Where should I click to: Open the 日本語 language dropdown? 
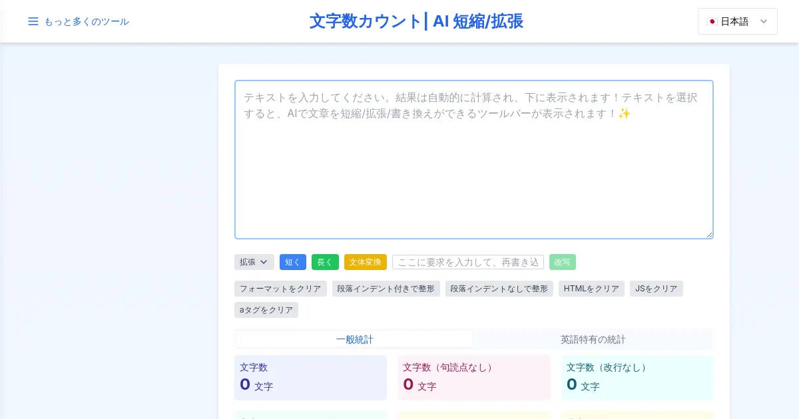click(x=737, y=21)
